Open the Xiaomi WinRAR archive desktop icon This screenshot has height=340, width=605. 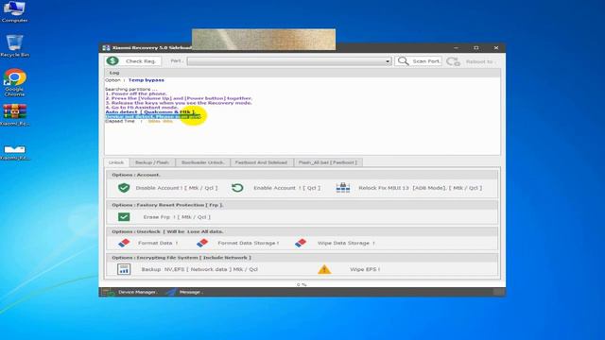15,115
